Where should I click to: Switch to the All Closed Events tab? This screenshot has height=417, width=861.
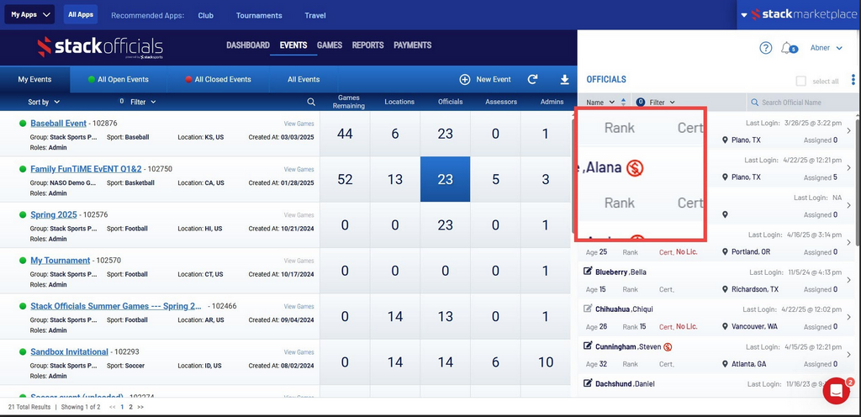click(x=218, y=79)
